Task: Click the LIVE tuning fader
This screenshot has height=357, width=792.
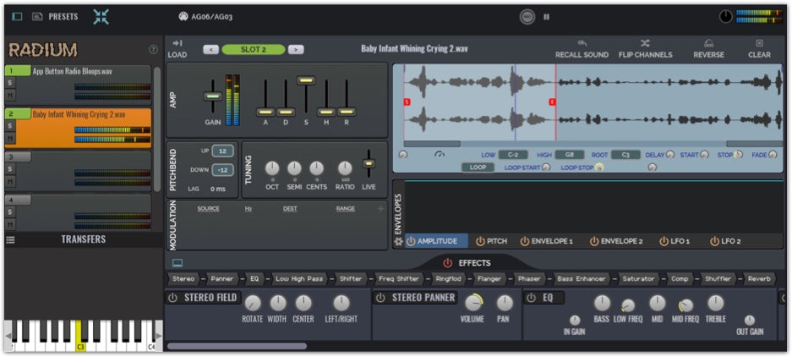Action: (369, 162)
